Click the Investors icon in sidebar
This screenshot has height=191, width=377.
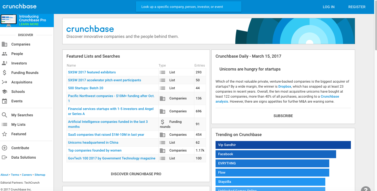[4, 63]
